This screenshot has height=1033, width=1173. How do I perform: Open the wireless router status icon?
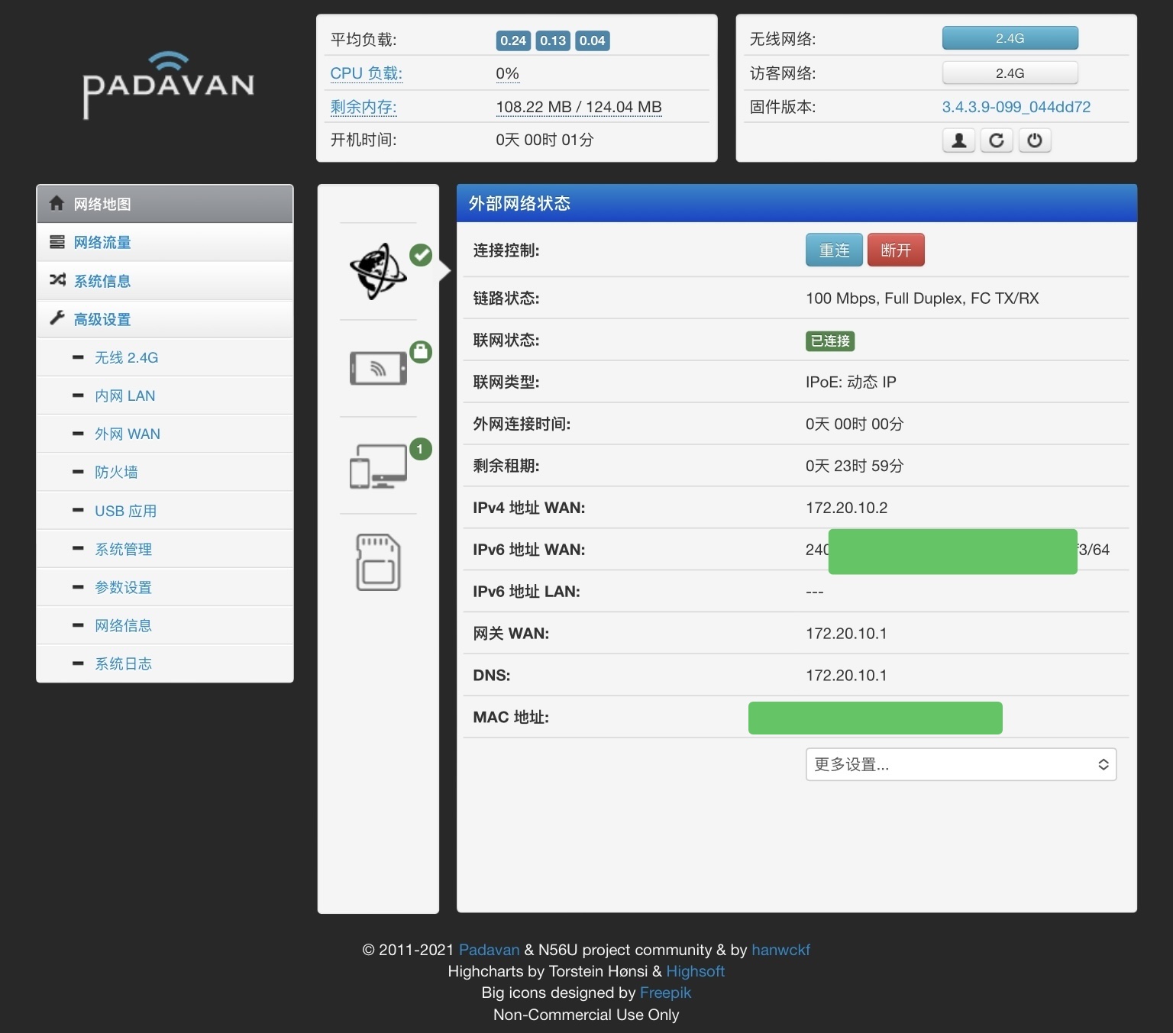[378, 369]
